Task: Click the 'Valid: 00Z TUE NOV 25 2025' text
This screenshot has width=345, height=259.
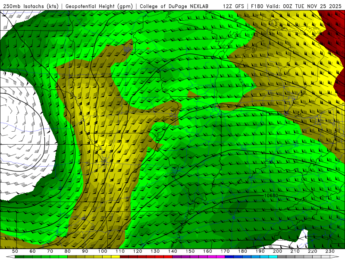Action: (304, 6)
